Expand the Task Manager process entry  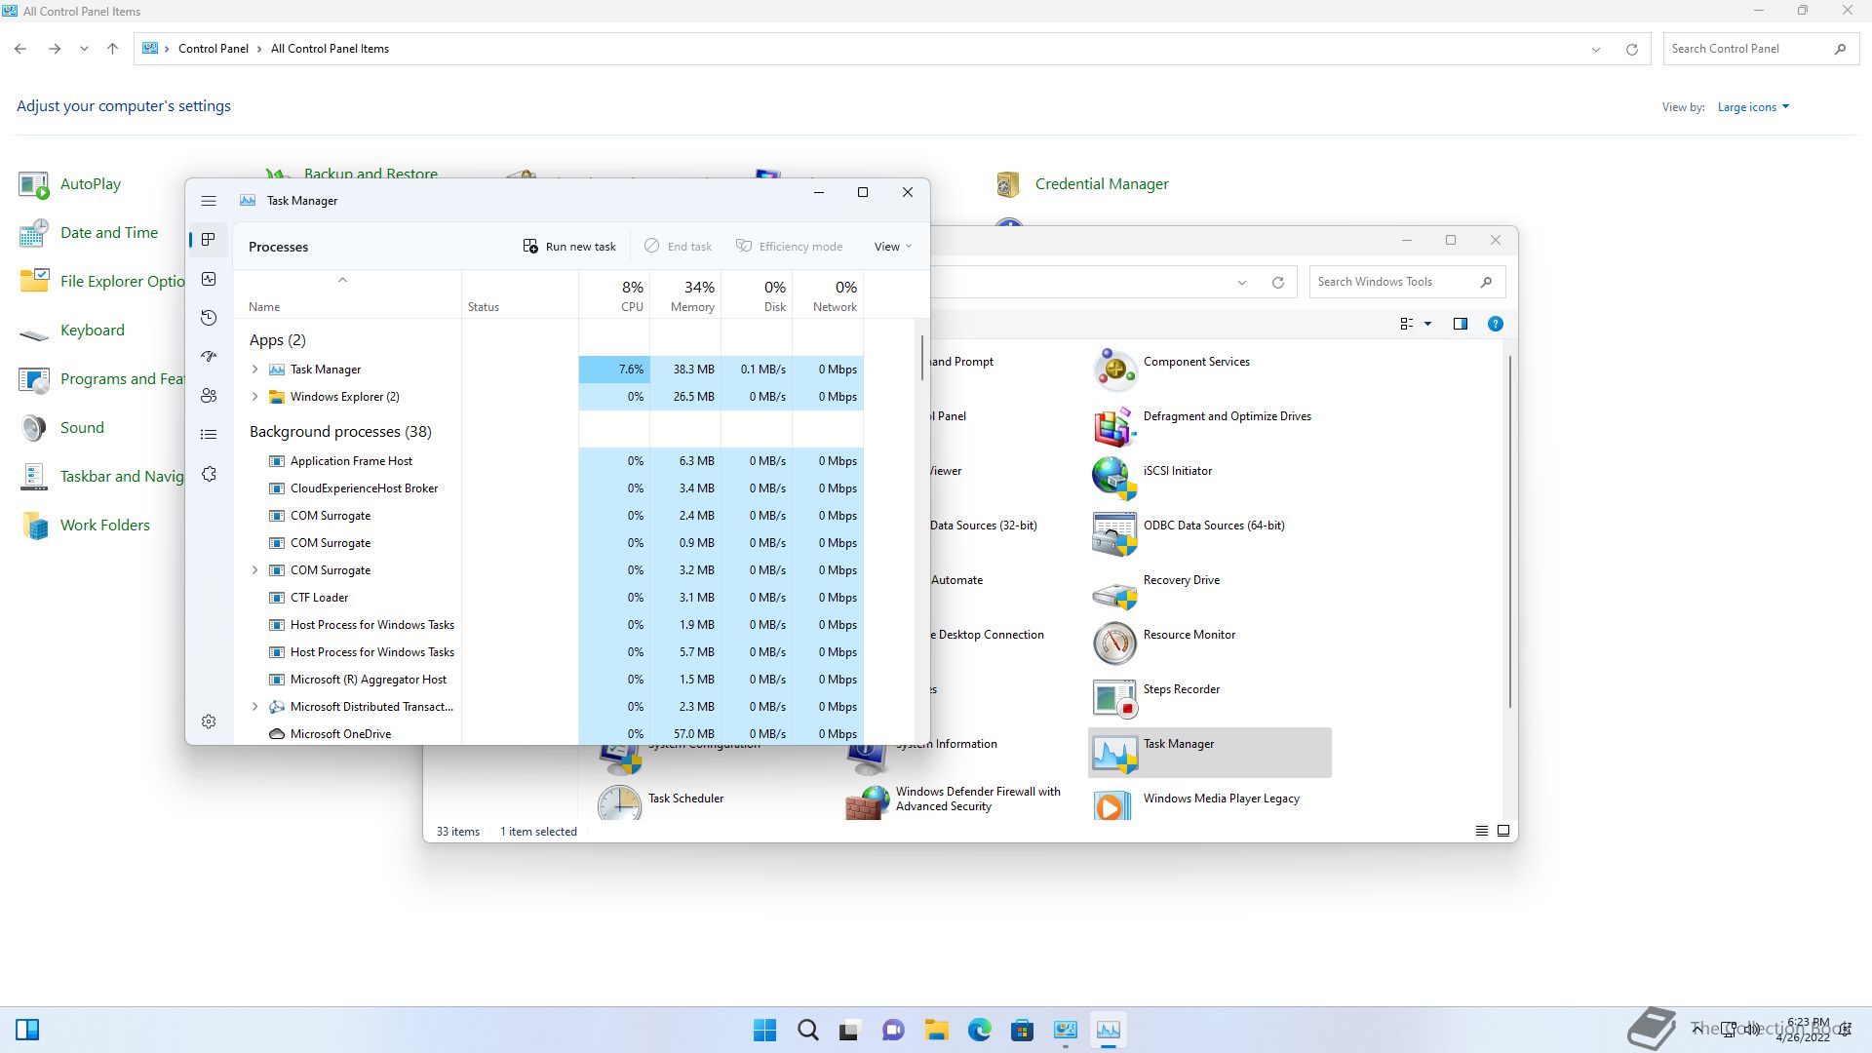[255, 370]
